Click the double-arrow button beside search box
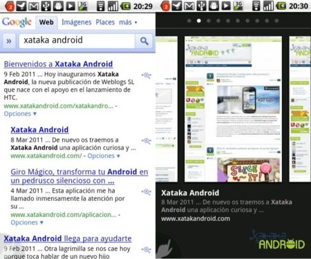 point(9,41)
